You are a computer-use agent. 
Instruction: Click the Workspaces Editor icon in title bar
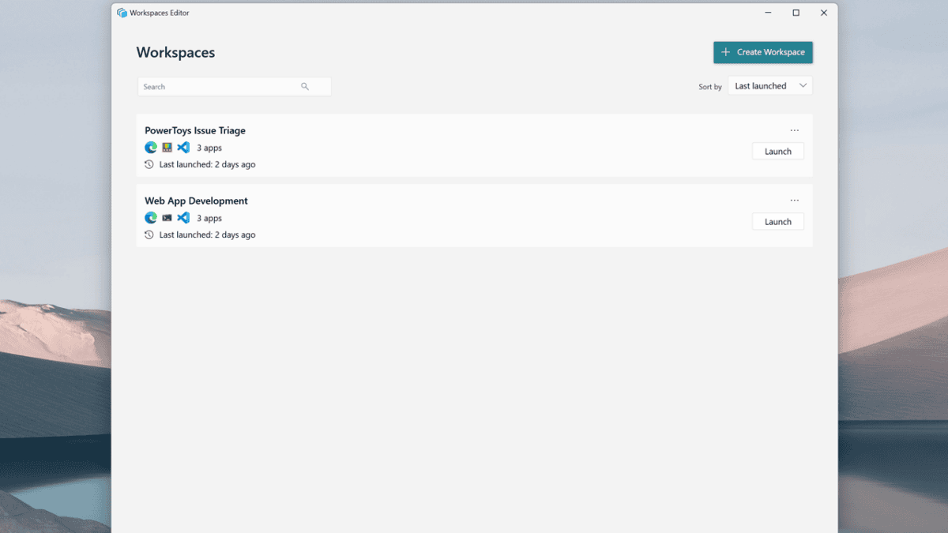click(x=122, y=13)
